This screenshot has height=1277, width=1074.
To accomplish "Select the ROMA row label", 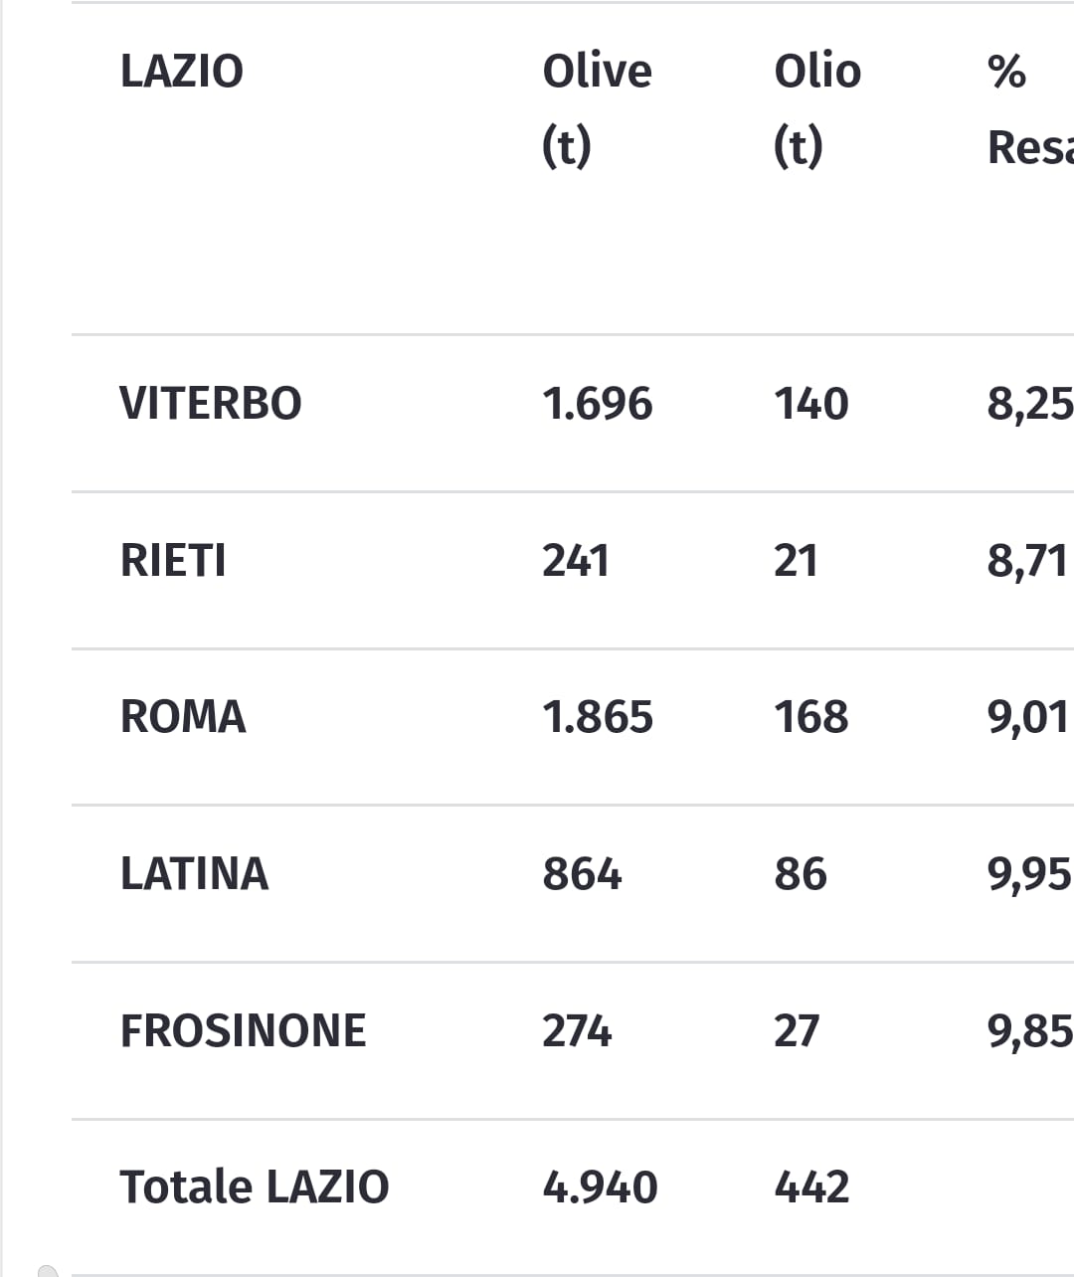I will [183, 717].
